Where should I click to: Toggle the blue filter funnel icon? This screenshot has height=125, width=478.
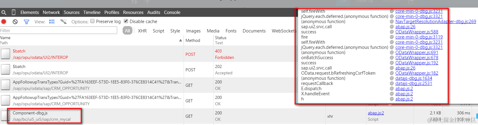pyautogui.click(x=27, y=22)
